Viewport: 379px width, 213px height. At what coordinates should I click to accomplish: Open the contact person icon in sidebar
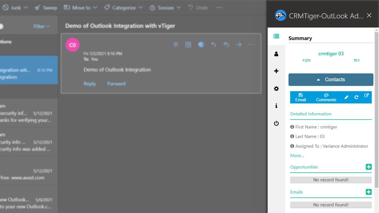276,54
